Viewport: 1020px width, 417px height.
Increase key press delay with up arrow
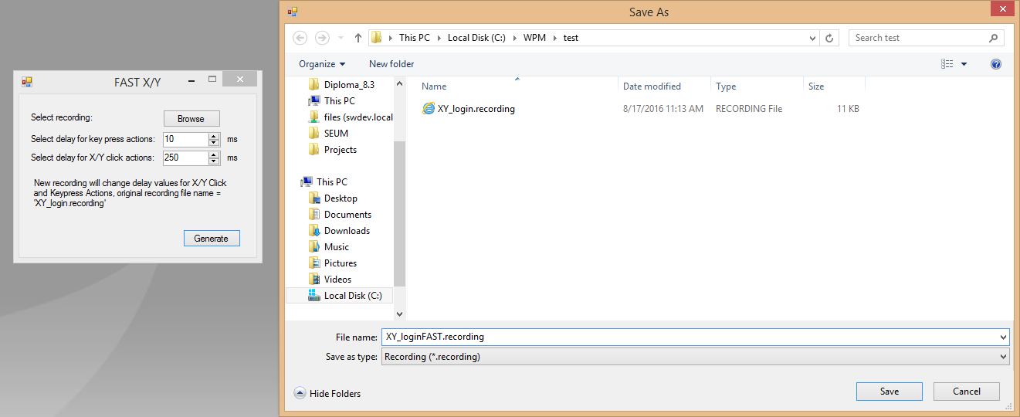[215, 136]
